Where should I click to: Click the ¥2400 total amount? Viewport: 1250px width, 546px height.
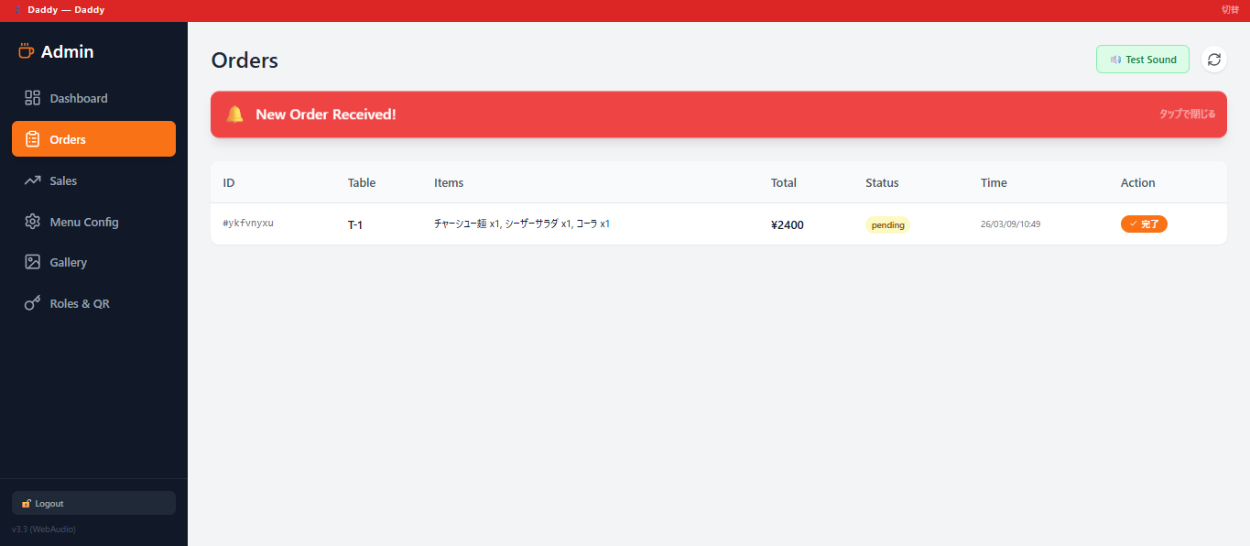788,224
